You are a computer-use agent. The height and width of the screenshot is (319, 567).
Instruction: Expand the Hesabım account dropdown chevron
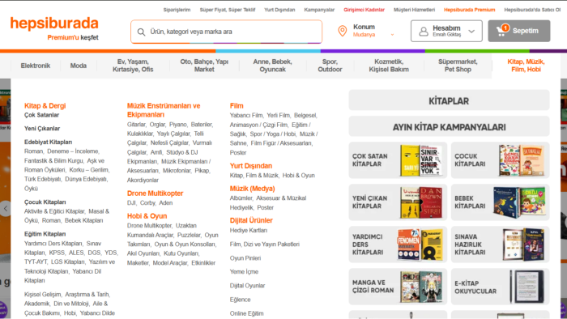tap(471, 31)
